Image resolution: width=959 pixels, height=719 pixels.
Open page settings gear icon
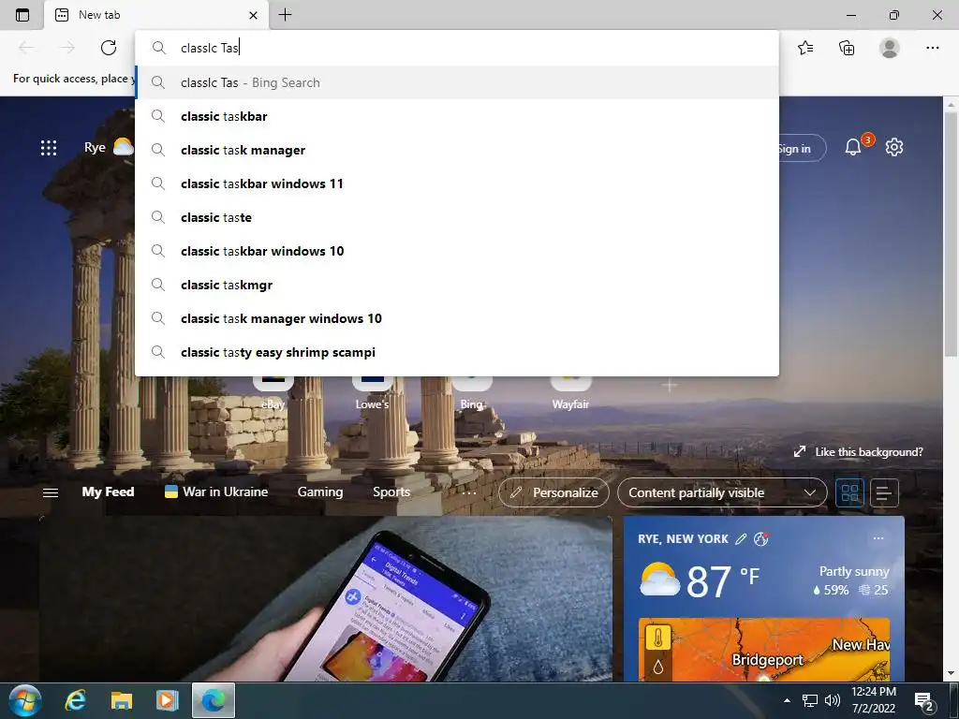pos(894,147)
